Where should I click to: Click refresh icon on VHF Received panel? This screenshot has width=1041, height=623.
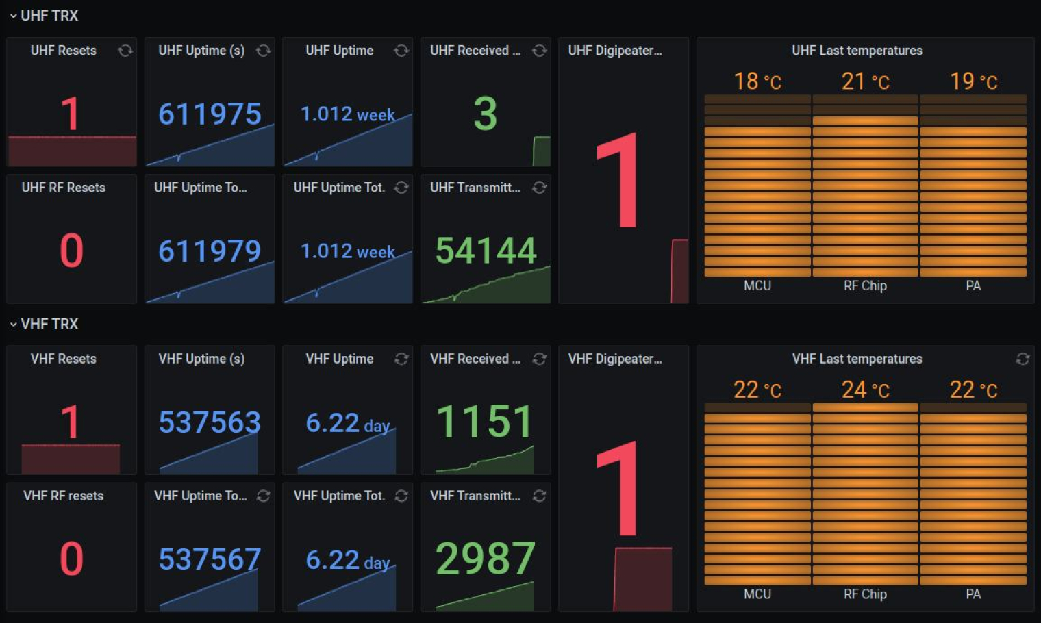(539, 359)
